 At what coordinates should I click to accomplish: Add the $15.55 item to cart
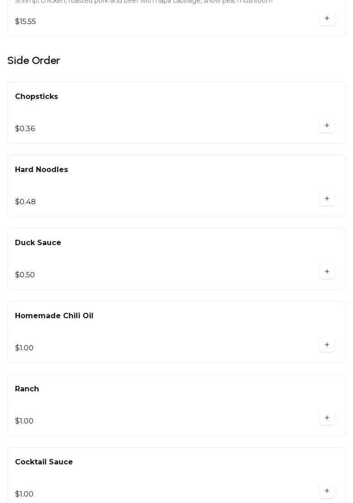click(327, 18)
